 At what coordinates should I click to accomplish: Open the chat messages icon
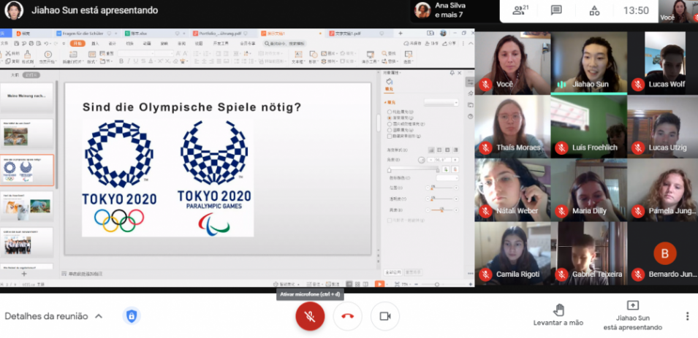click(556, 10)
